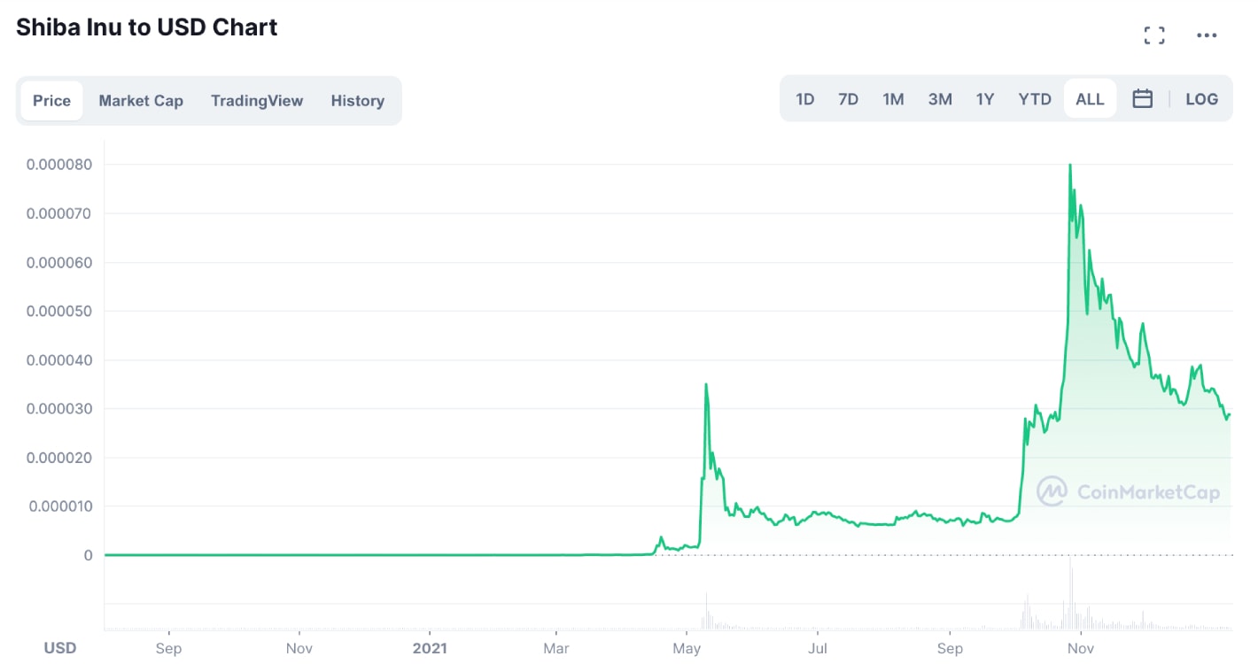
Task: Open the TradingView tab
Action: click(257, 101)
